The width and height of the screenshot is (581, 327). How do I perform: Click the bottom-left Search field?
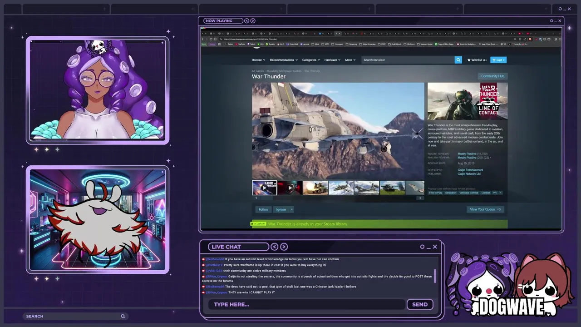pyautogui.click(x=75, y=316)
